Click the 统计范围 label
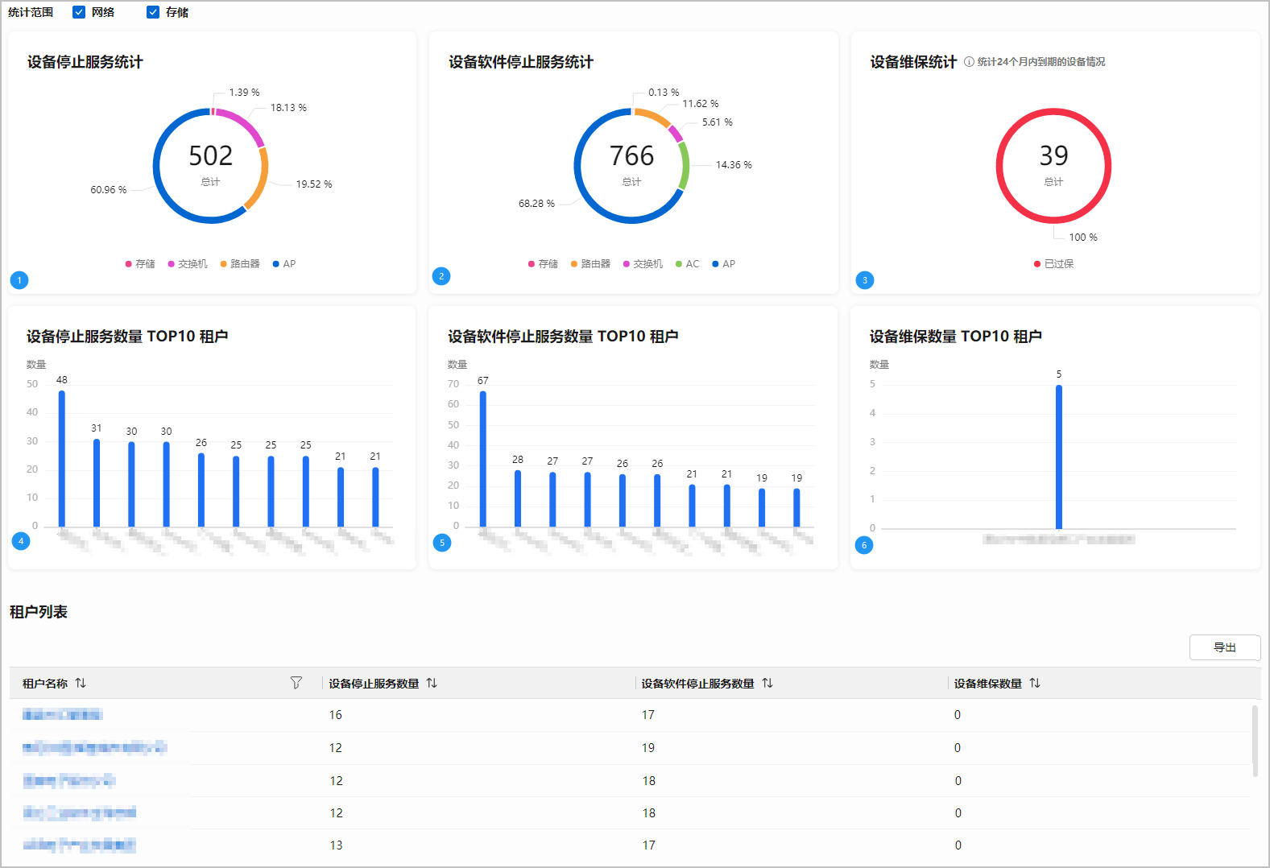Viewport: 1270px width, 868px height. click(31, 12)
